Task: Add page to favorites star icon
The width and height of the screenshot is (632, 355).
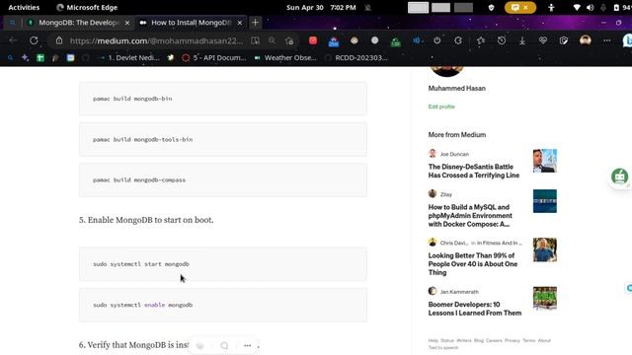Action: pos(289,40)
